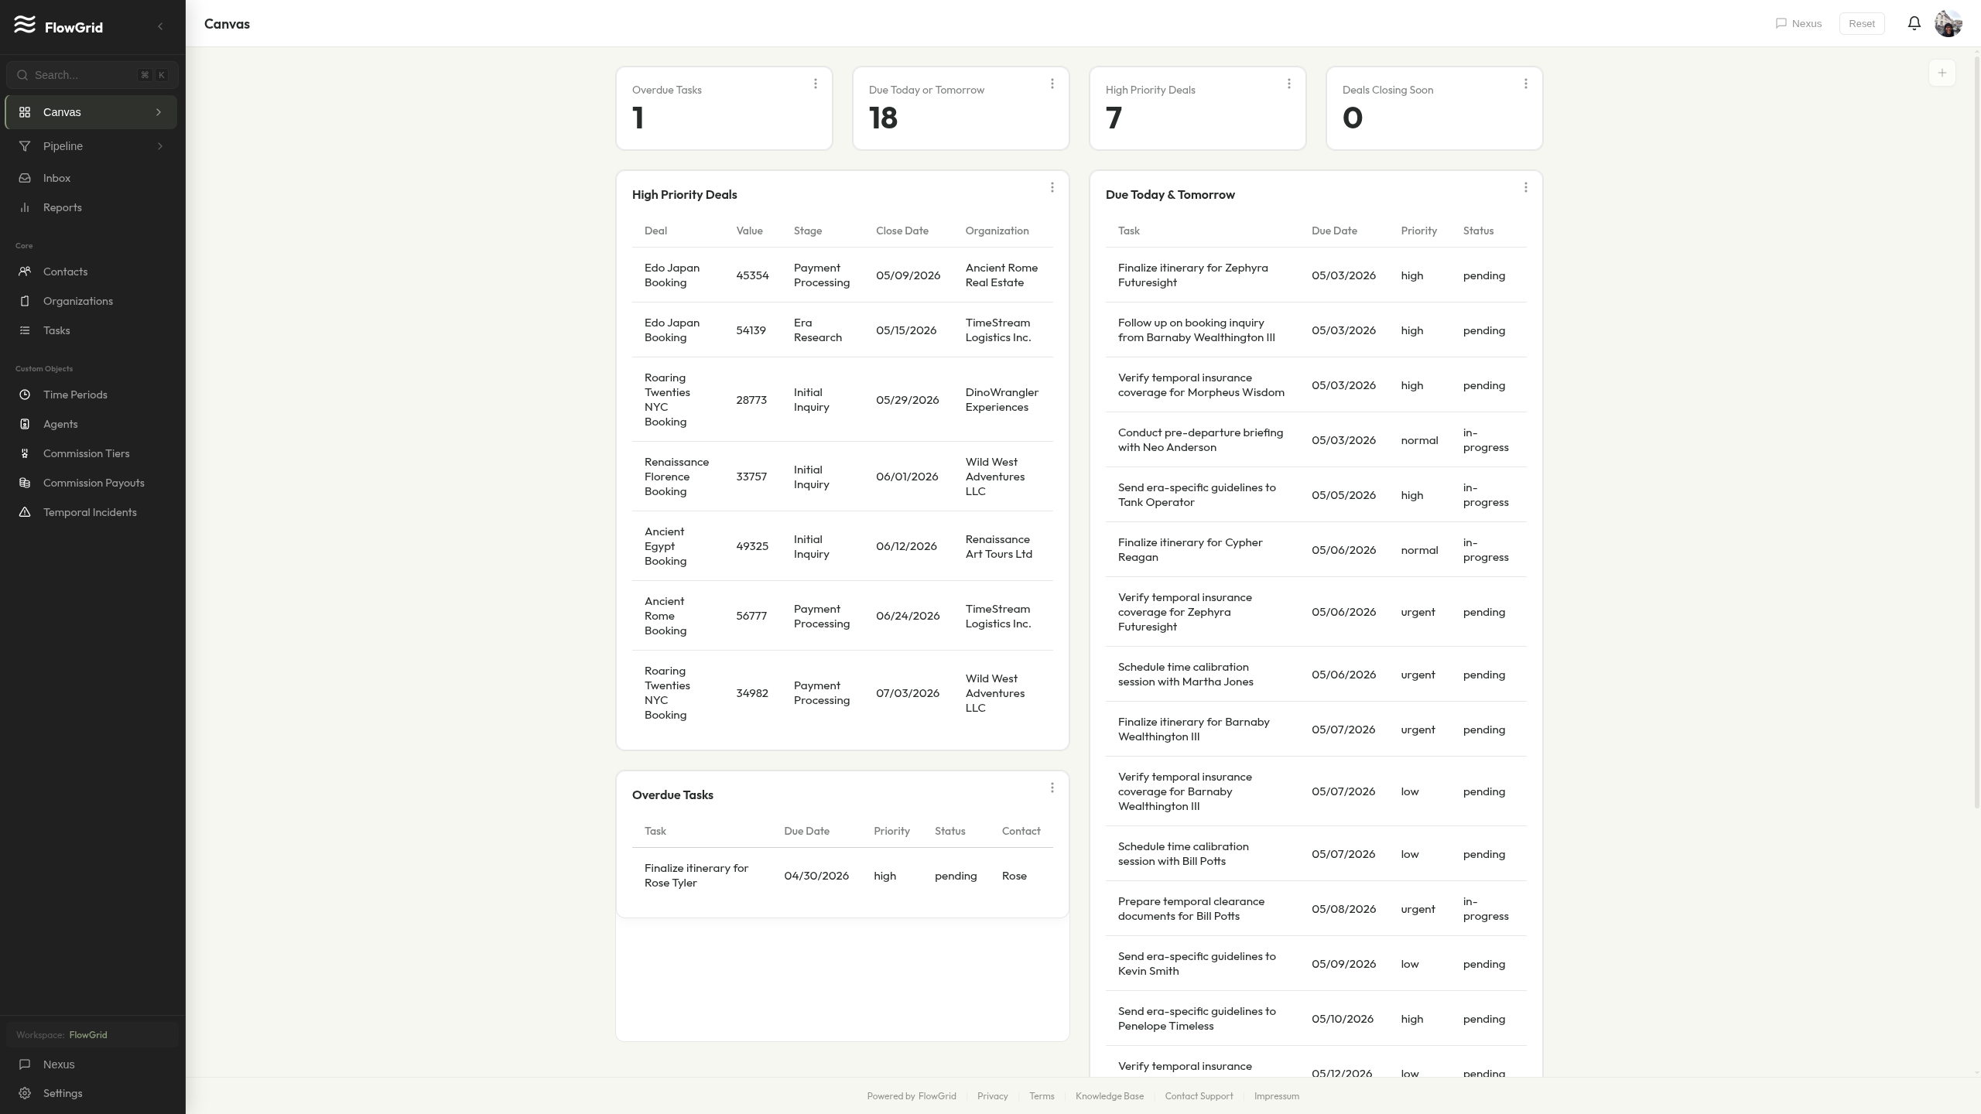Expand the Canvas submenu chevron

click(x=159, y=112)
